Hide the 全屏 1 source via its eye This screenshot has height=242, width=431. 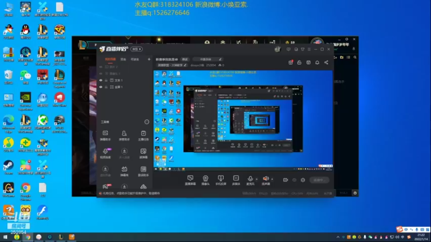point(101,87)
